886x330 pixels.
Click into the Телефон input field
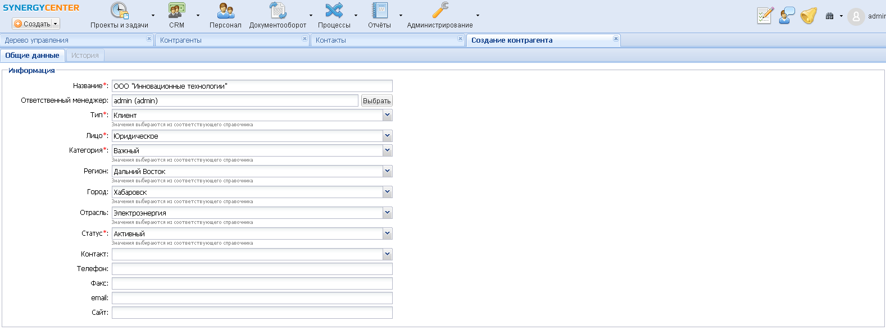click(252, 269)
